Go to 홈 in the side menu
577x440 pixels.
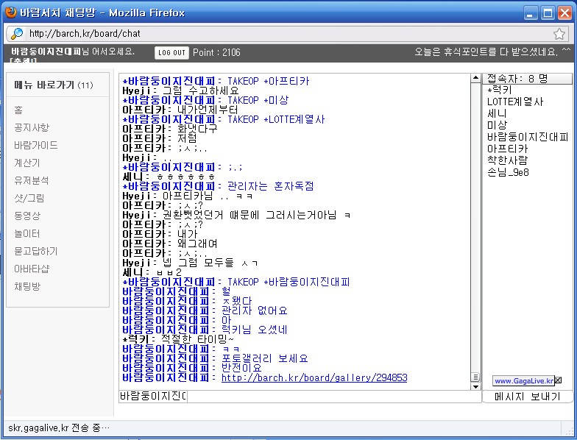(18, 110)
